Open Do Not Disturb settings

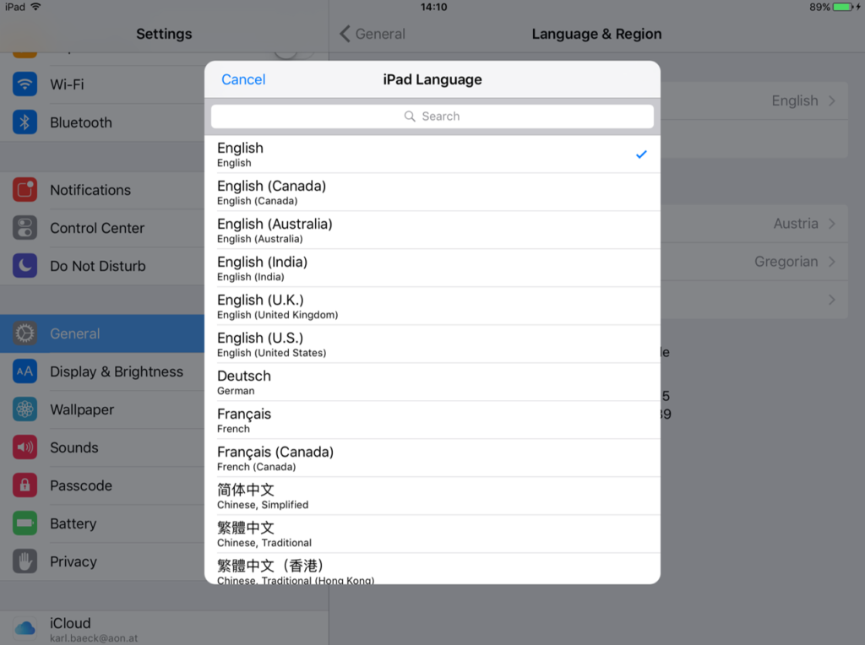[102, 266]
